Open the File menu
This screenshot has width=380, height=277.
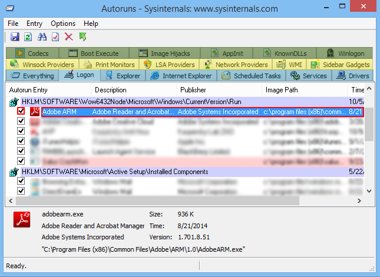pyautogui.click(x=13, y=24)
